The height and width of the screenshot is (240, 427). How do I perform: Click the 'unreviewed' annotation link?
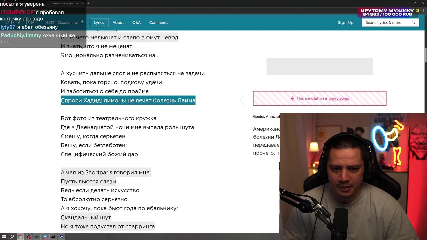339,98
